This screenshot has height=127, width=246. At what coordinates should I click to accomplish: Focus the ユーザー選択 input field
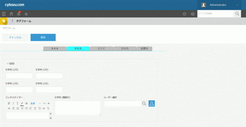pyautogui.click(x=123, y=103)
